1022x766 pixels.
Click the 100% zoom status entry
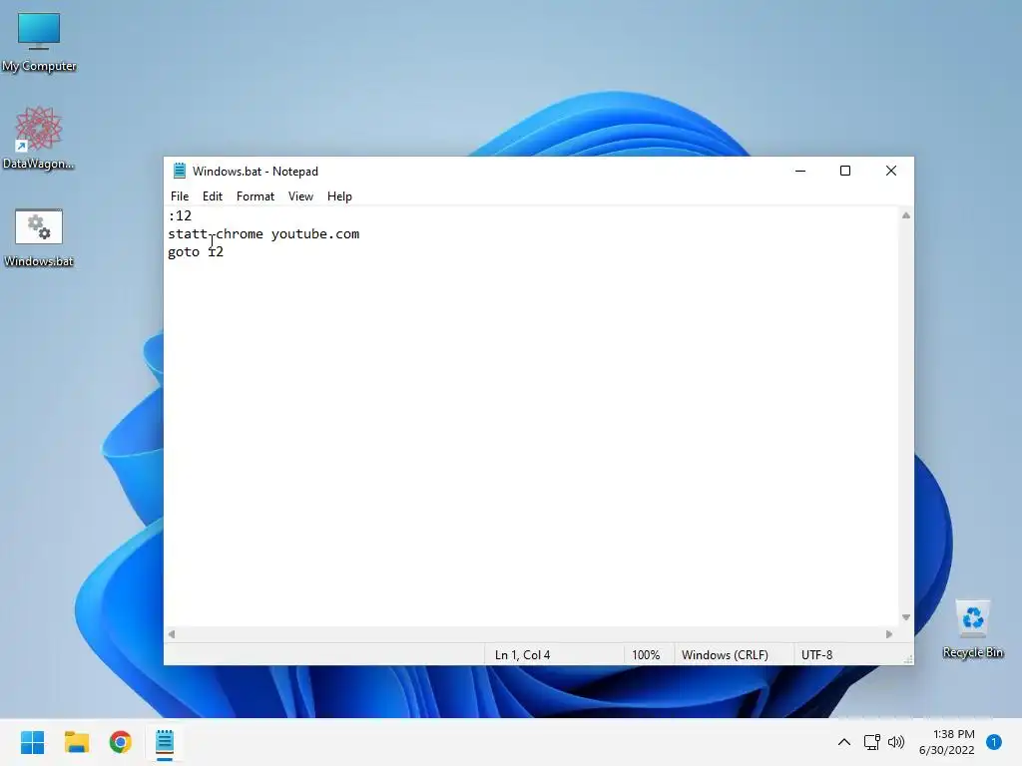point(646,654)
